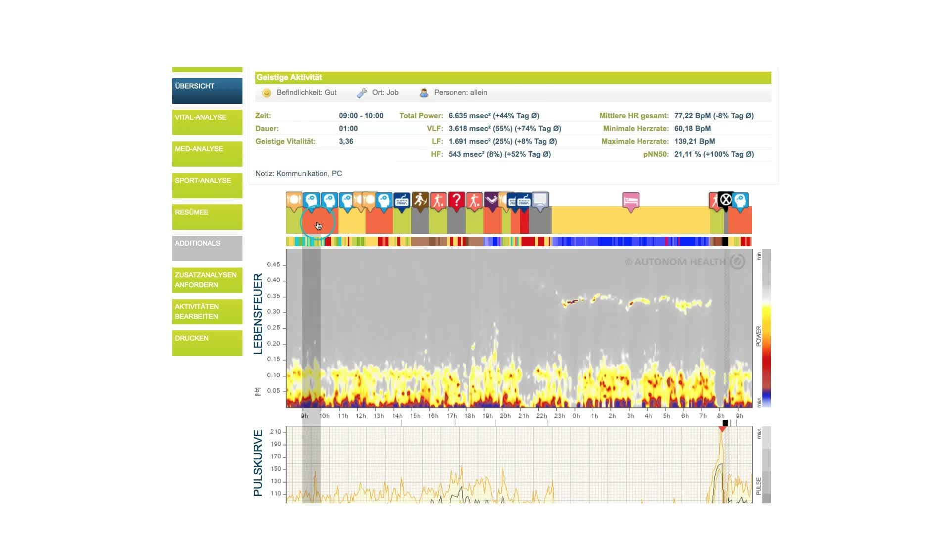This screenshot has width=950, height=534.
Task: Go to Med-Analyse page
Action: click(x=207, y=154)
